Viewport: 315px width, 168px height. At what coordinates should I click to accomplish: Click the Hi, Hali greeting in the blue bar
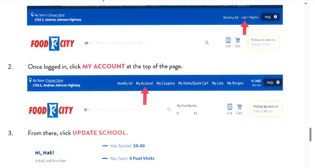256,81
